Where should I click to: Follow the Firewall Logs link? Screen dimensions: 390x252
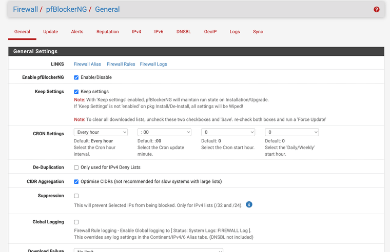tap(153, 64)
